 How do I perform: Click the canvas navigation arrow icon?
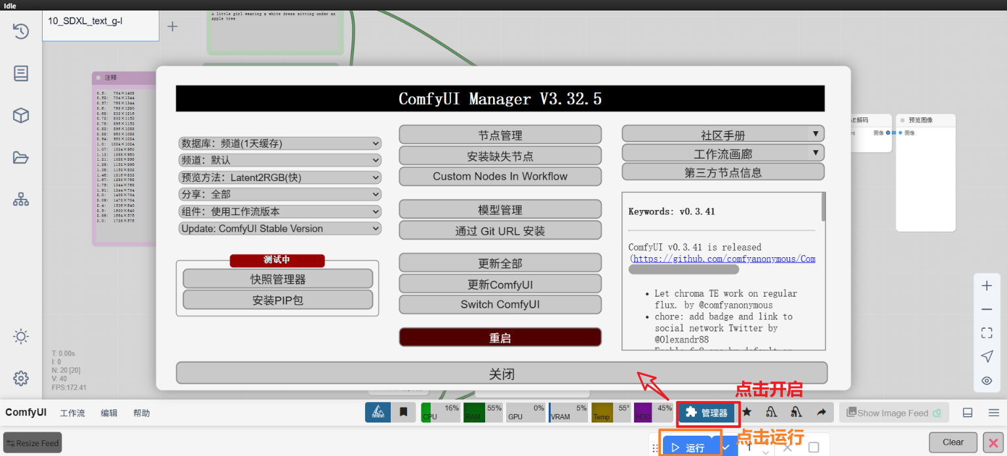987,356
